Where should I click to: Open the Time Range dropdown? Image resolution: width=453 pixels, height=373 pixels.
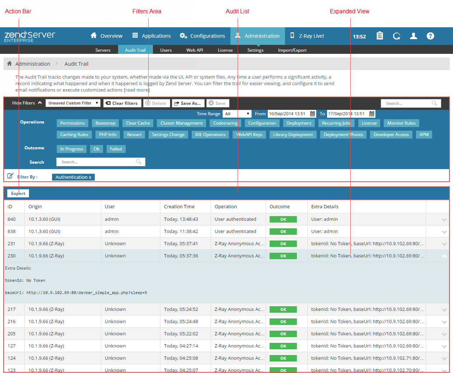click(237, 114)
